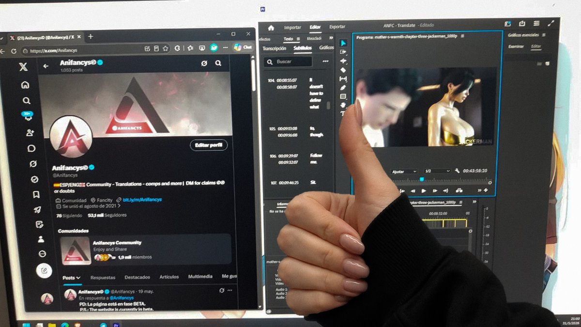
Task: Open the 76 Siguiendo list
Action: click(69, 216)
